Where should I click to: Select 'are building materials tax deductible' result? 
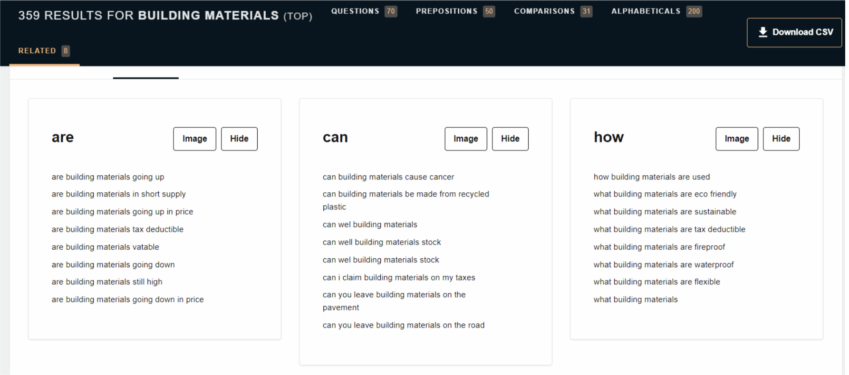tap(117, 229)
